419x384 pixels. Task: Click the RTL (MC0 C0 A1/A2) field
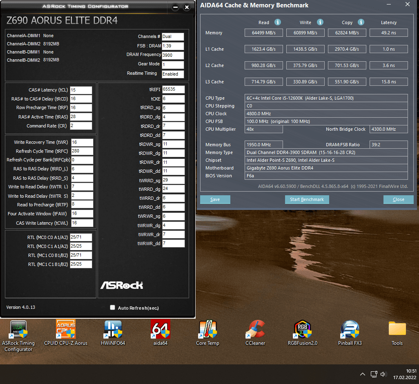[x=81, y=237]
